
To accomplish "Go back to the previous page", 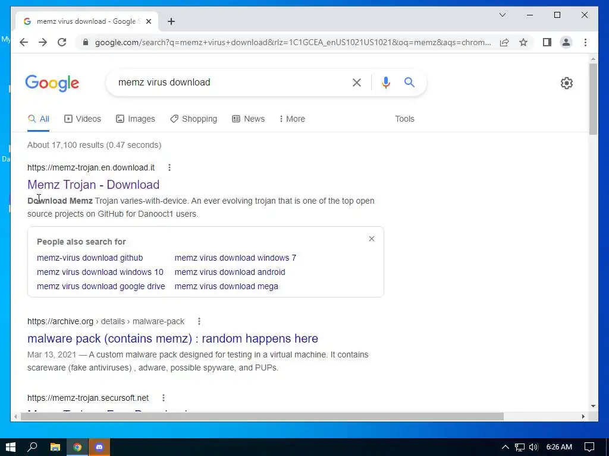I will [24, 42].
